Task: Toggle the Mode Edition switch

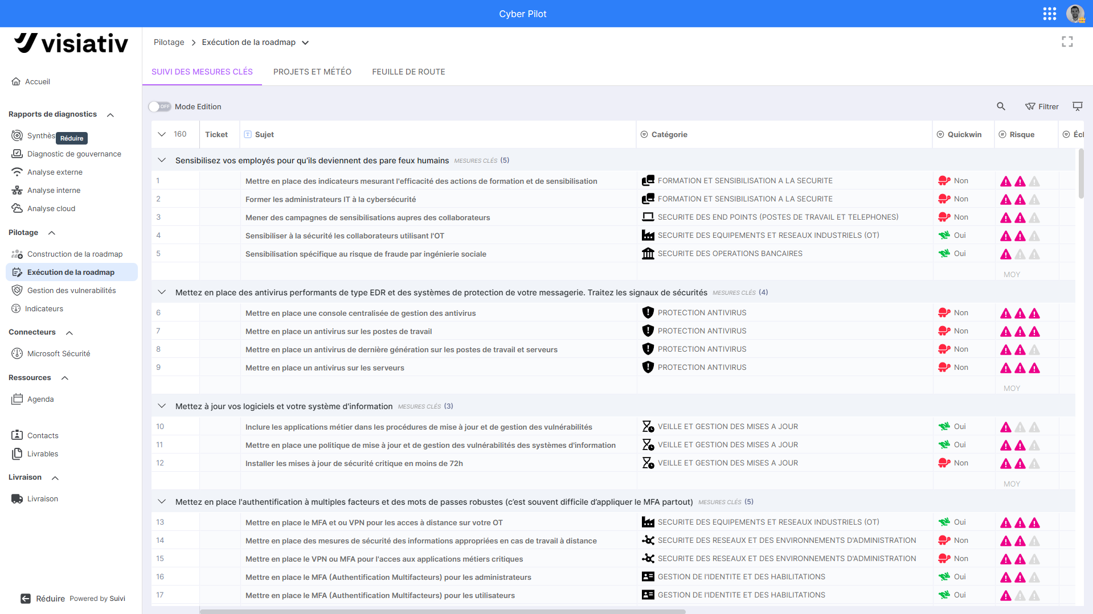Action: [159, 106]
